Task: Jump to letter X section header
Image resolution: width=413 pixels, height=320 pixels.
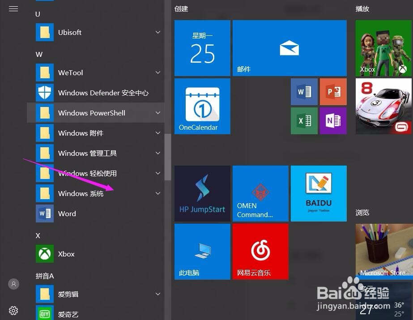Action: click(x=38, y=236)
